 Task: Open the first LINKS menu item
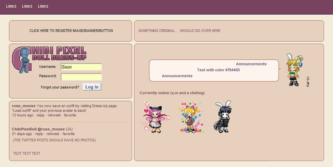11,6
